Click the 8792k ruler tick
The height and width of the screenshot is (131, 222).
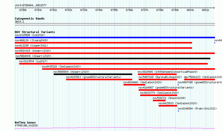point(69,10)
